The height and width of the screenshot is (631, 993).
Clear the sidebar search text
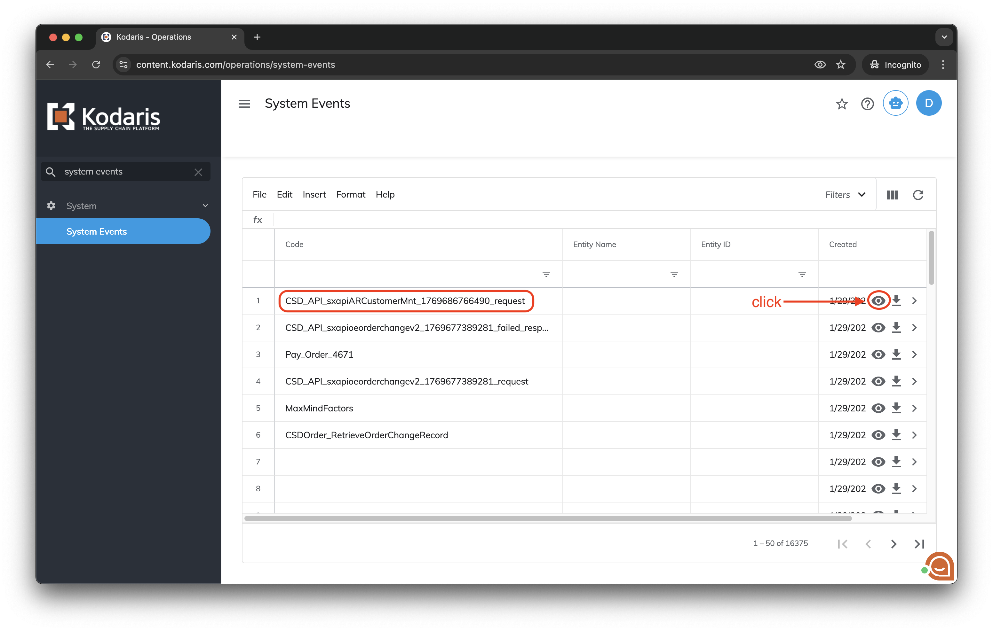click(x=198, y=172)
